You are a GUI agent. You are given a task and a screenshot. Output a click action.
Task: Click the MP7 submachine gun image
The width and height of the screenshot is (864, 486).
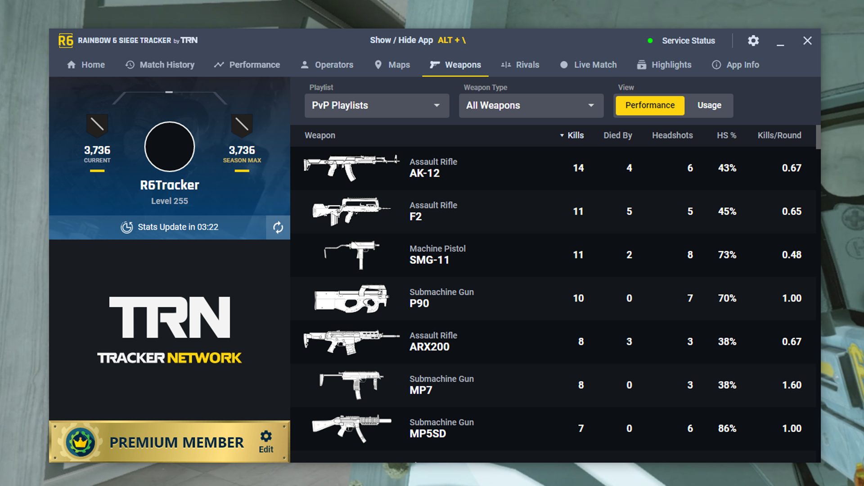[x=351, y=385]
